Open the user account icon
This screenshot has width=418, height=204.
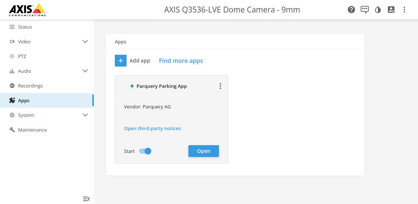click(x=391, y=10)
